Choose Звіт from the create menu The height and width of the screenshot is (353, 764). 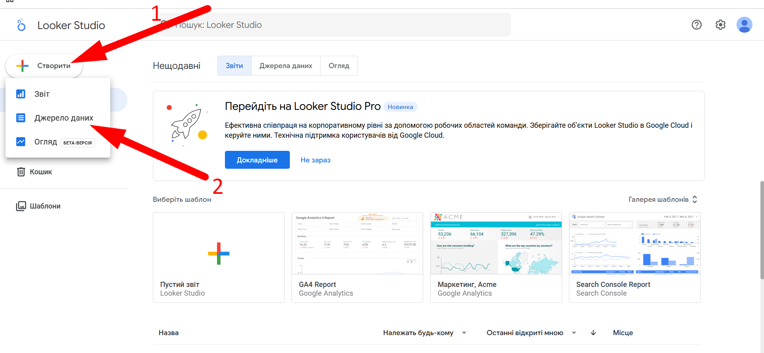point(58,94)
